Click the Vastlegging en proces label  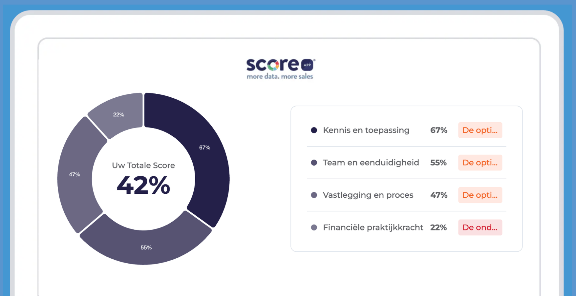click(368, 195)
